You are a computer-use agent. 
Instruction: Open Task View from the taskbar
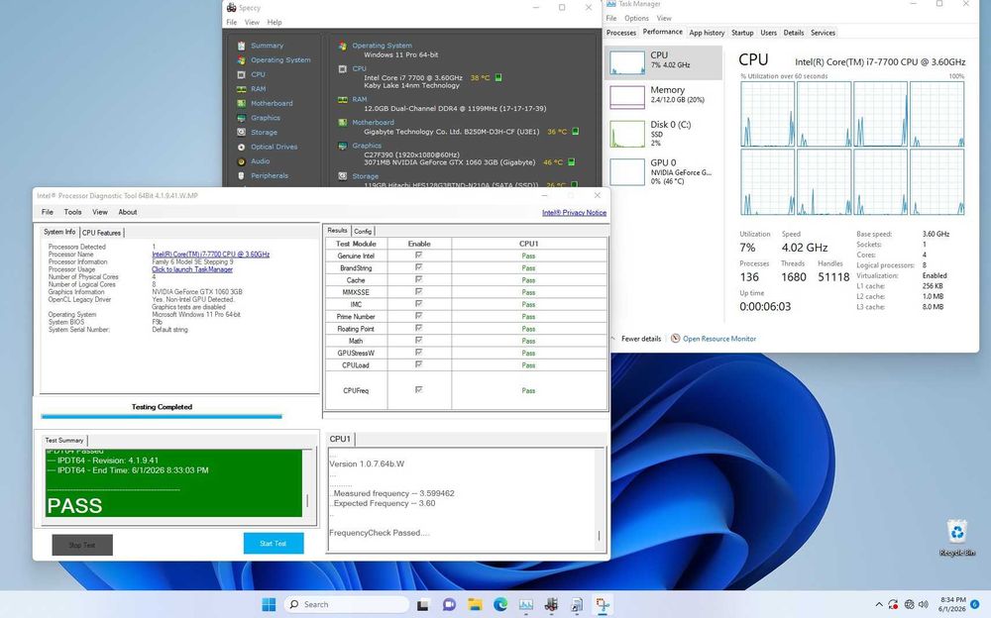click(423, 605)
